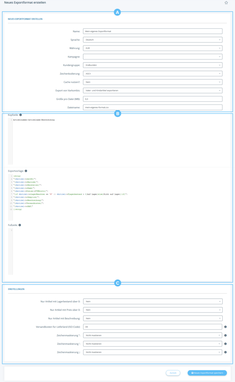Click into the Name input field
Screen dimensions: 235x382
153,31
